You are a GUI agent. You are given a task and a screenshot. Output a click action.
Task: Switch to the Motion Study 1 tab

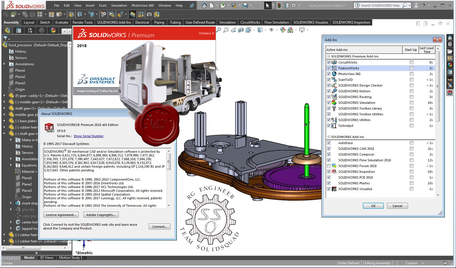point(71,258)
